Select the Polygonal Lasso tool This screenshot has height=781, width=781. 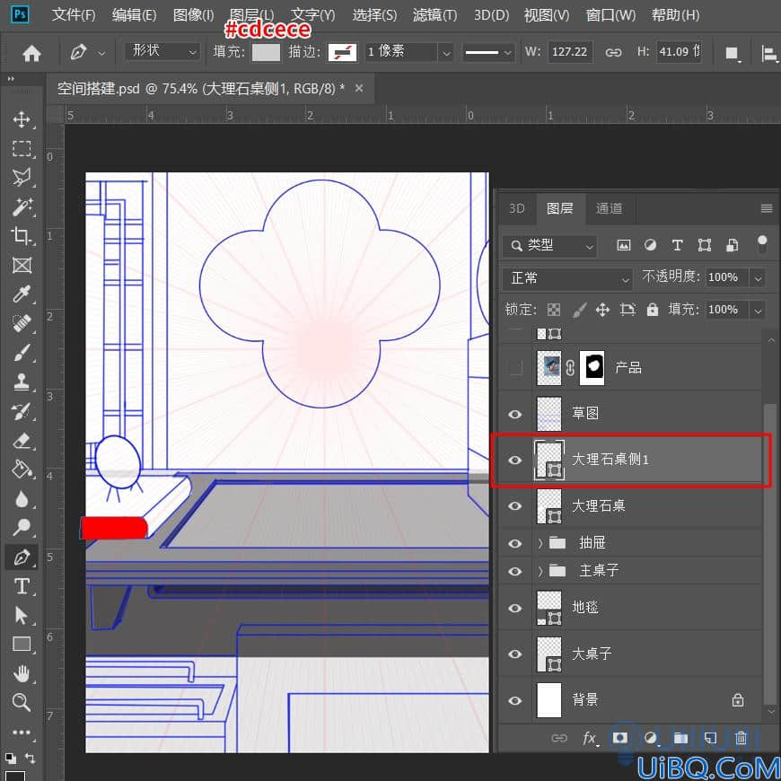click(22, 178)
